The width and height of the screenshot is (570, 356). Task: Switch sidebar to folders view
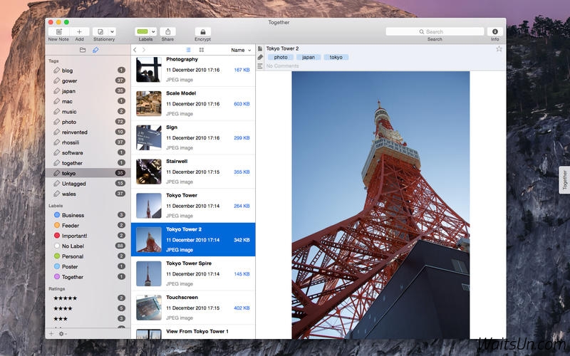pos(83,50)
